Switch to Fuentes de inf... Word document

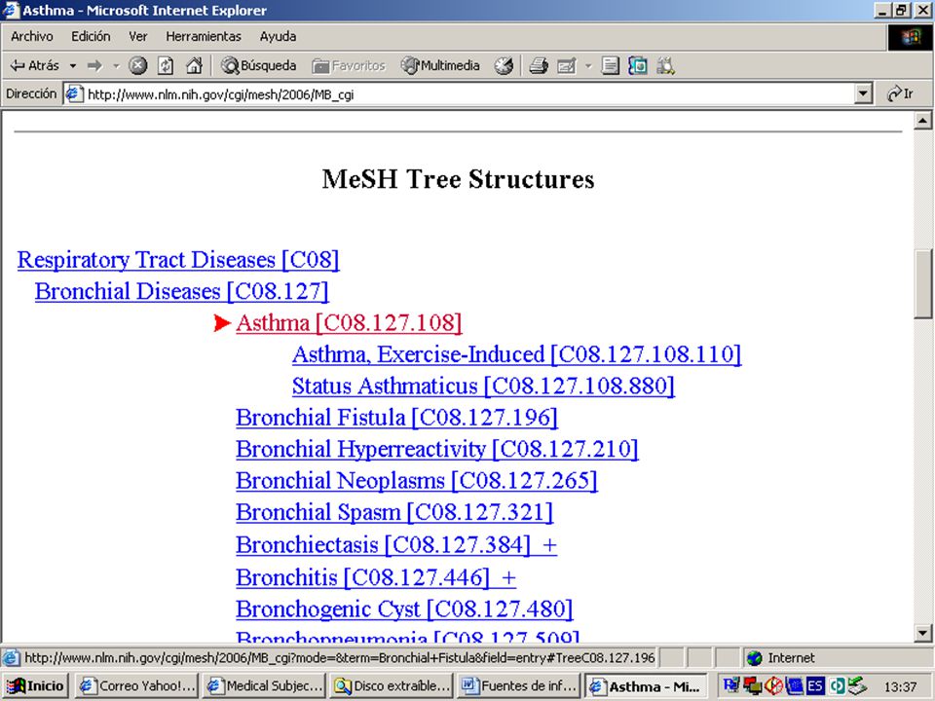pos(520,686)
